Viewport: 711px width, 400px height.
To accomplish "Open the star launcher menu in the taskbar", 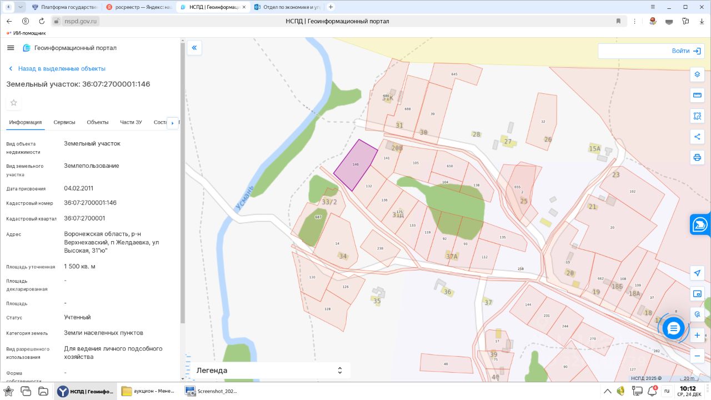I will 8,391.
